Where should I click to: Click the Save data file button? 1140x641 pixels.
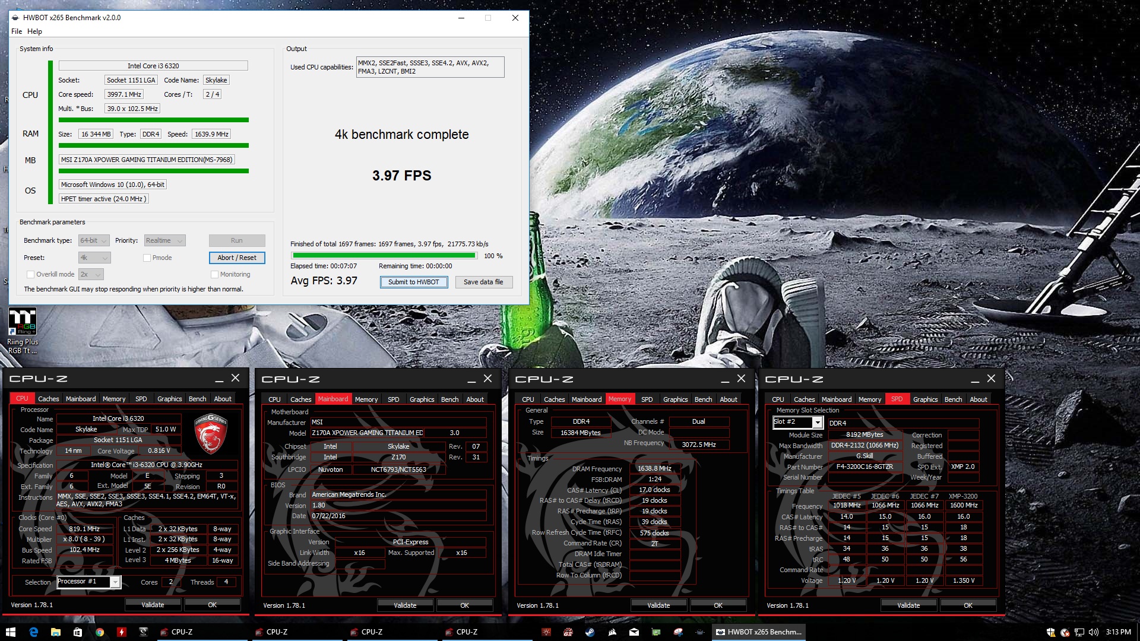coord(483,282)
